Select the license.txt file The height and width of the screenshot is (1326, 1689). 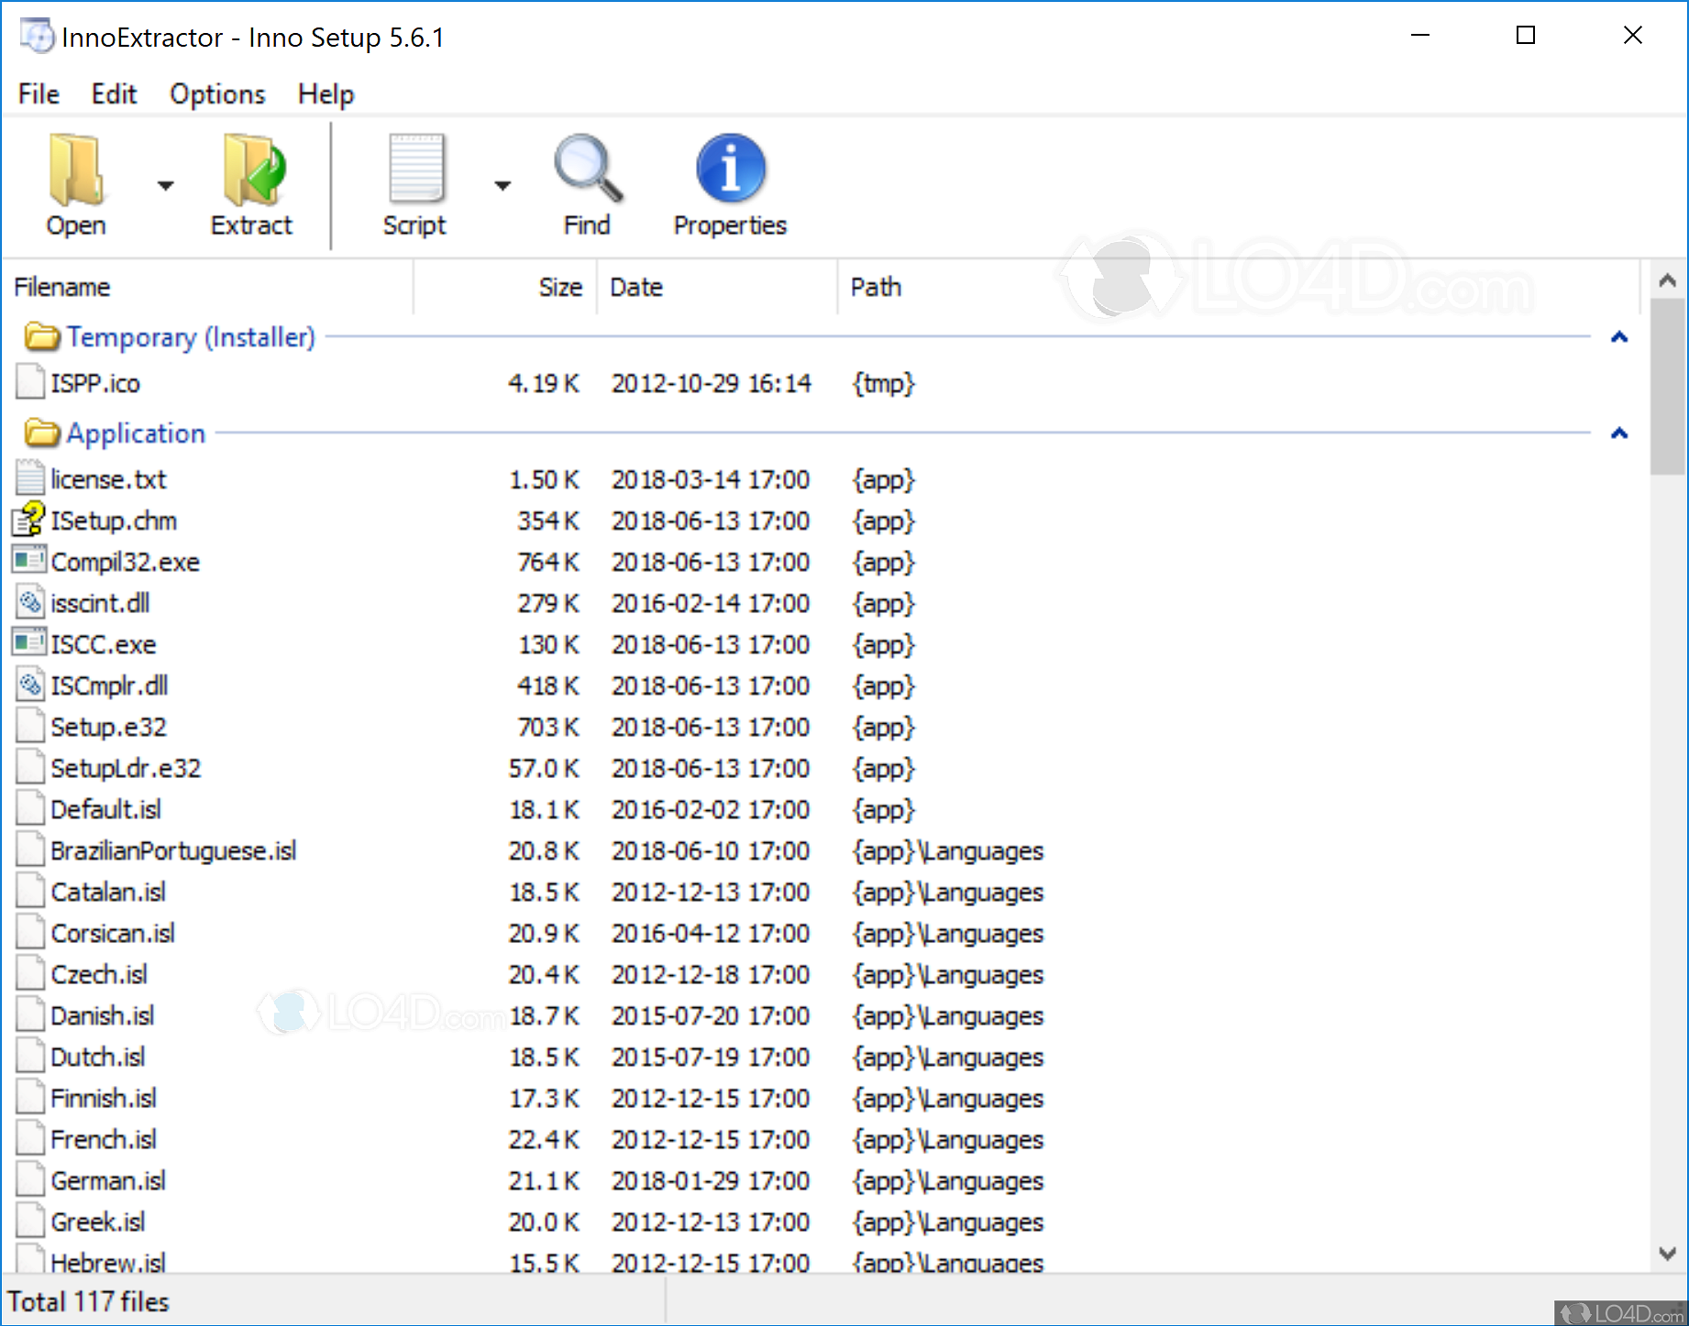[108, 478]
